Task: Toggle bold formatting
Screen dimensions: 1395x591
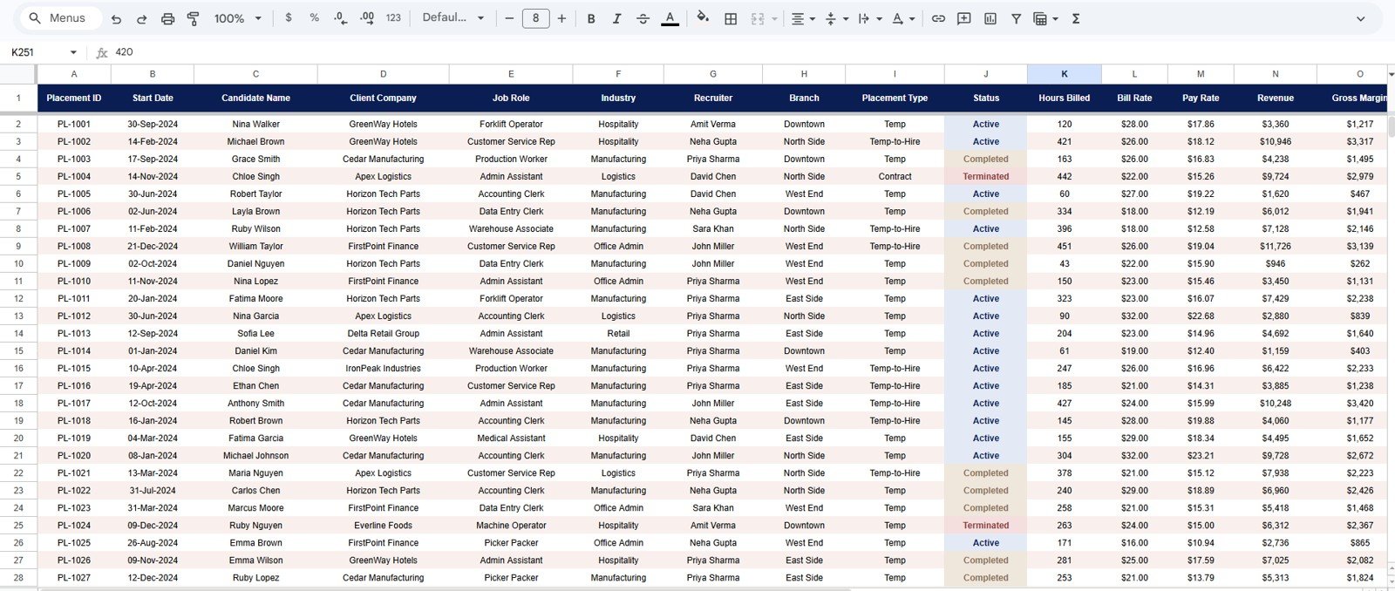Action: pyautogui.click(x=591, y=18)
